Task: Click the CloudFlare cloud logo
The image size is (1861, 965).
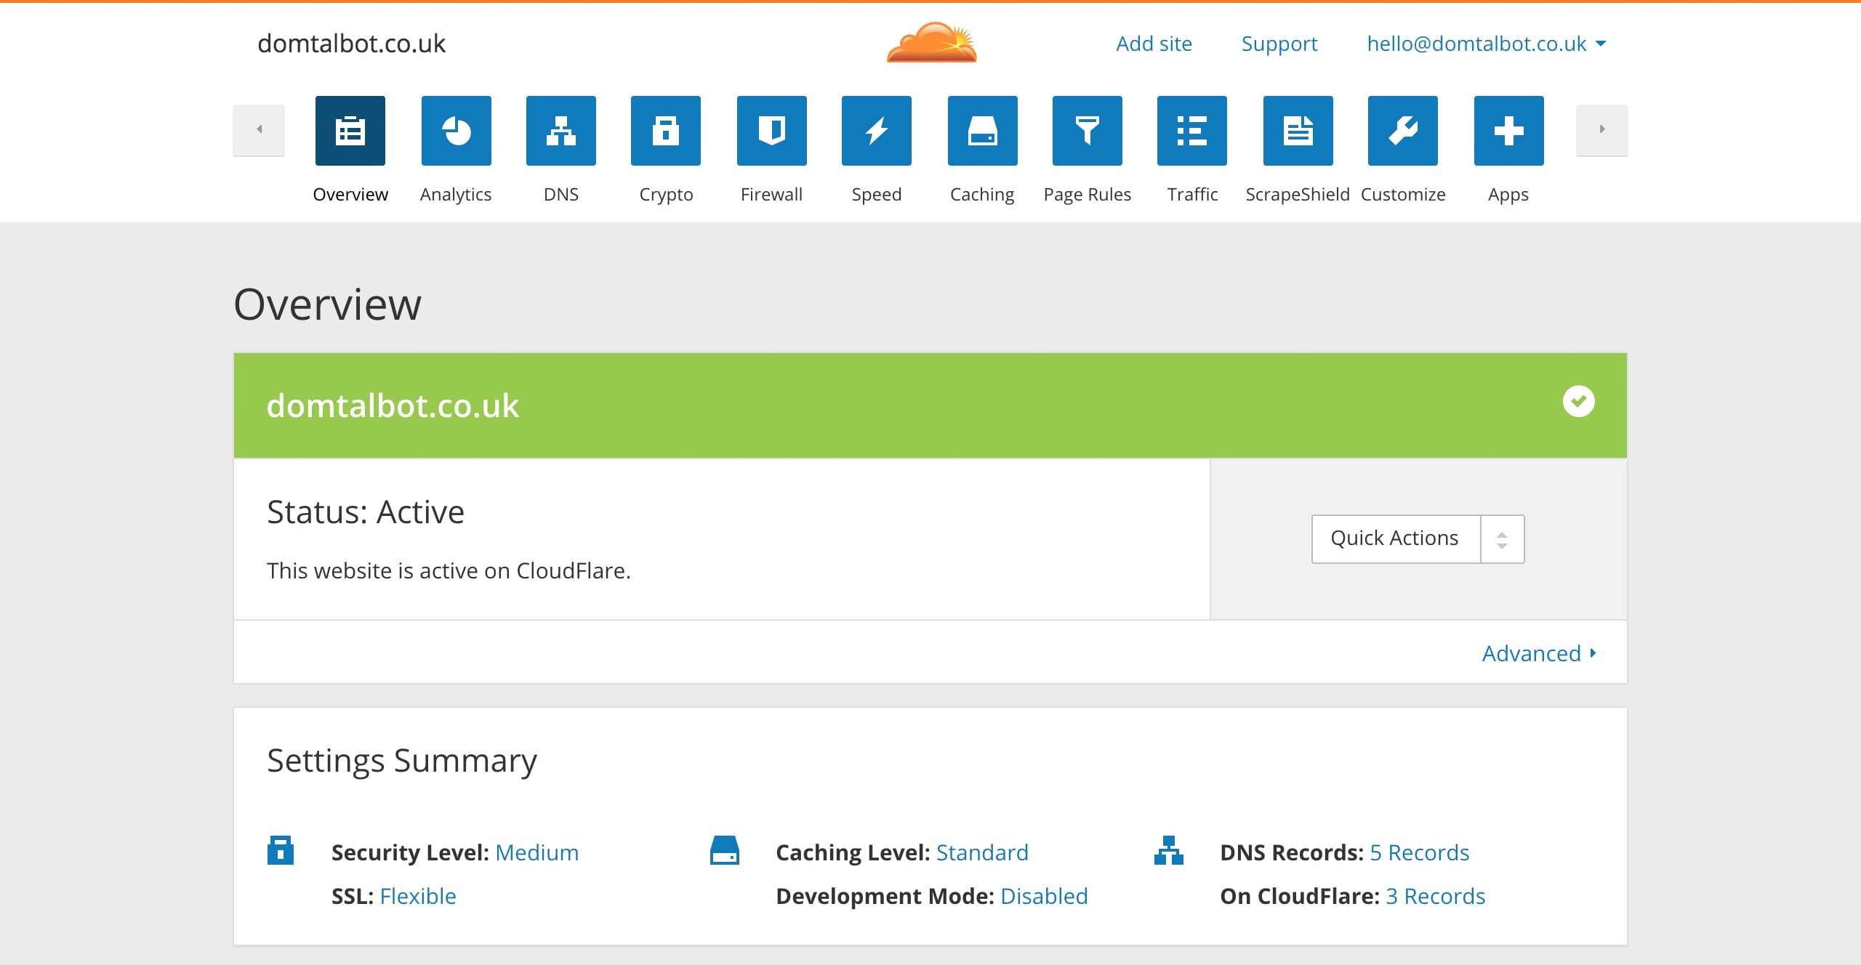Action: tap(931, 42)
